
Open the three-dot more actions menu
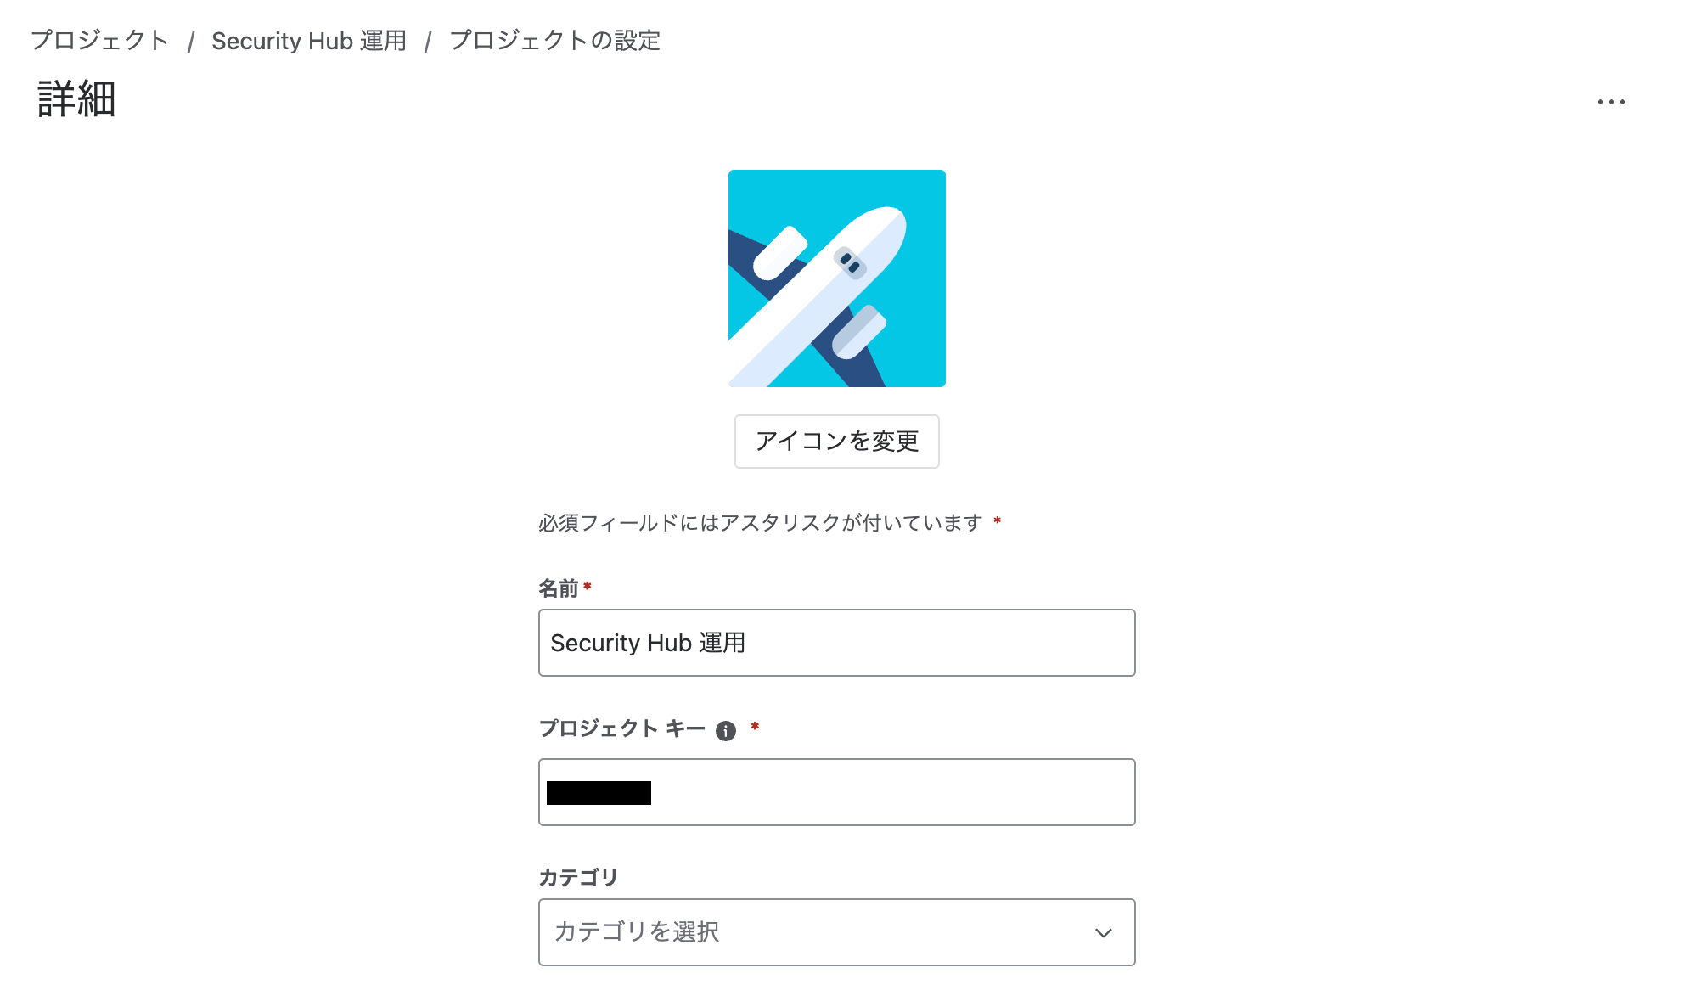point(1611,102)
